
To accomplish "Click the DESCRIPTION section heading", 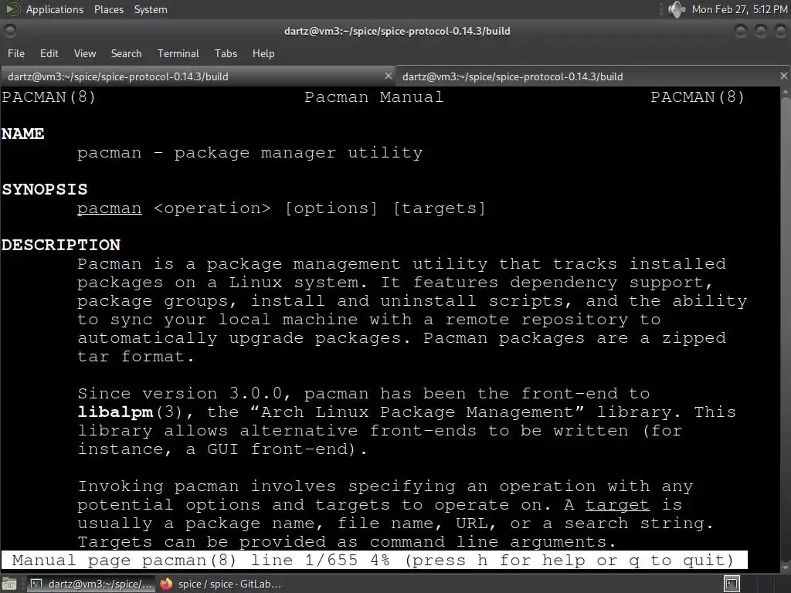I will pos(61,245).
